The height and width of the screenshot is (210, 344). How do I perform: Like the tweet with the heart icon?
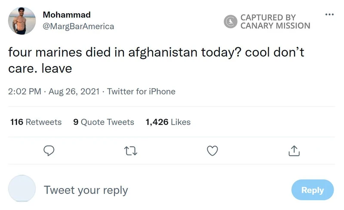pos(212,151)
